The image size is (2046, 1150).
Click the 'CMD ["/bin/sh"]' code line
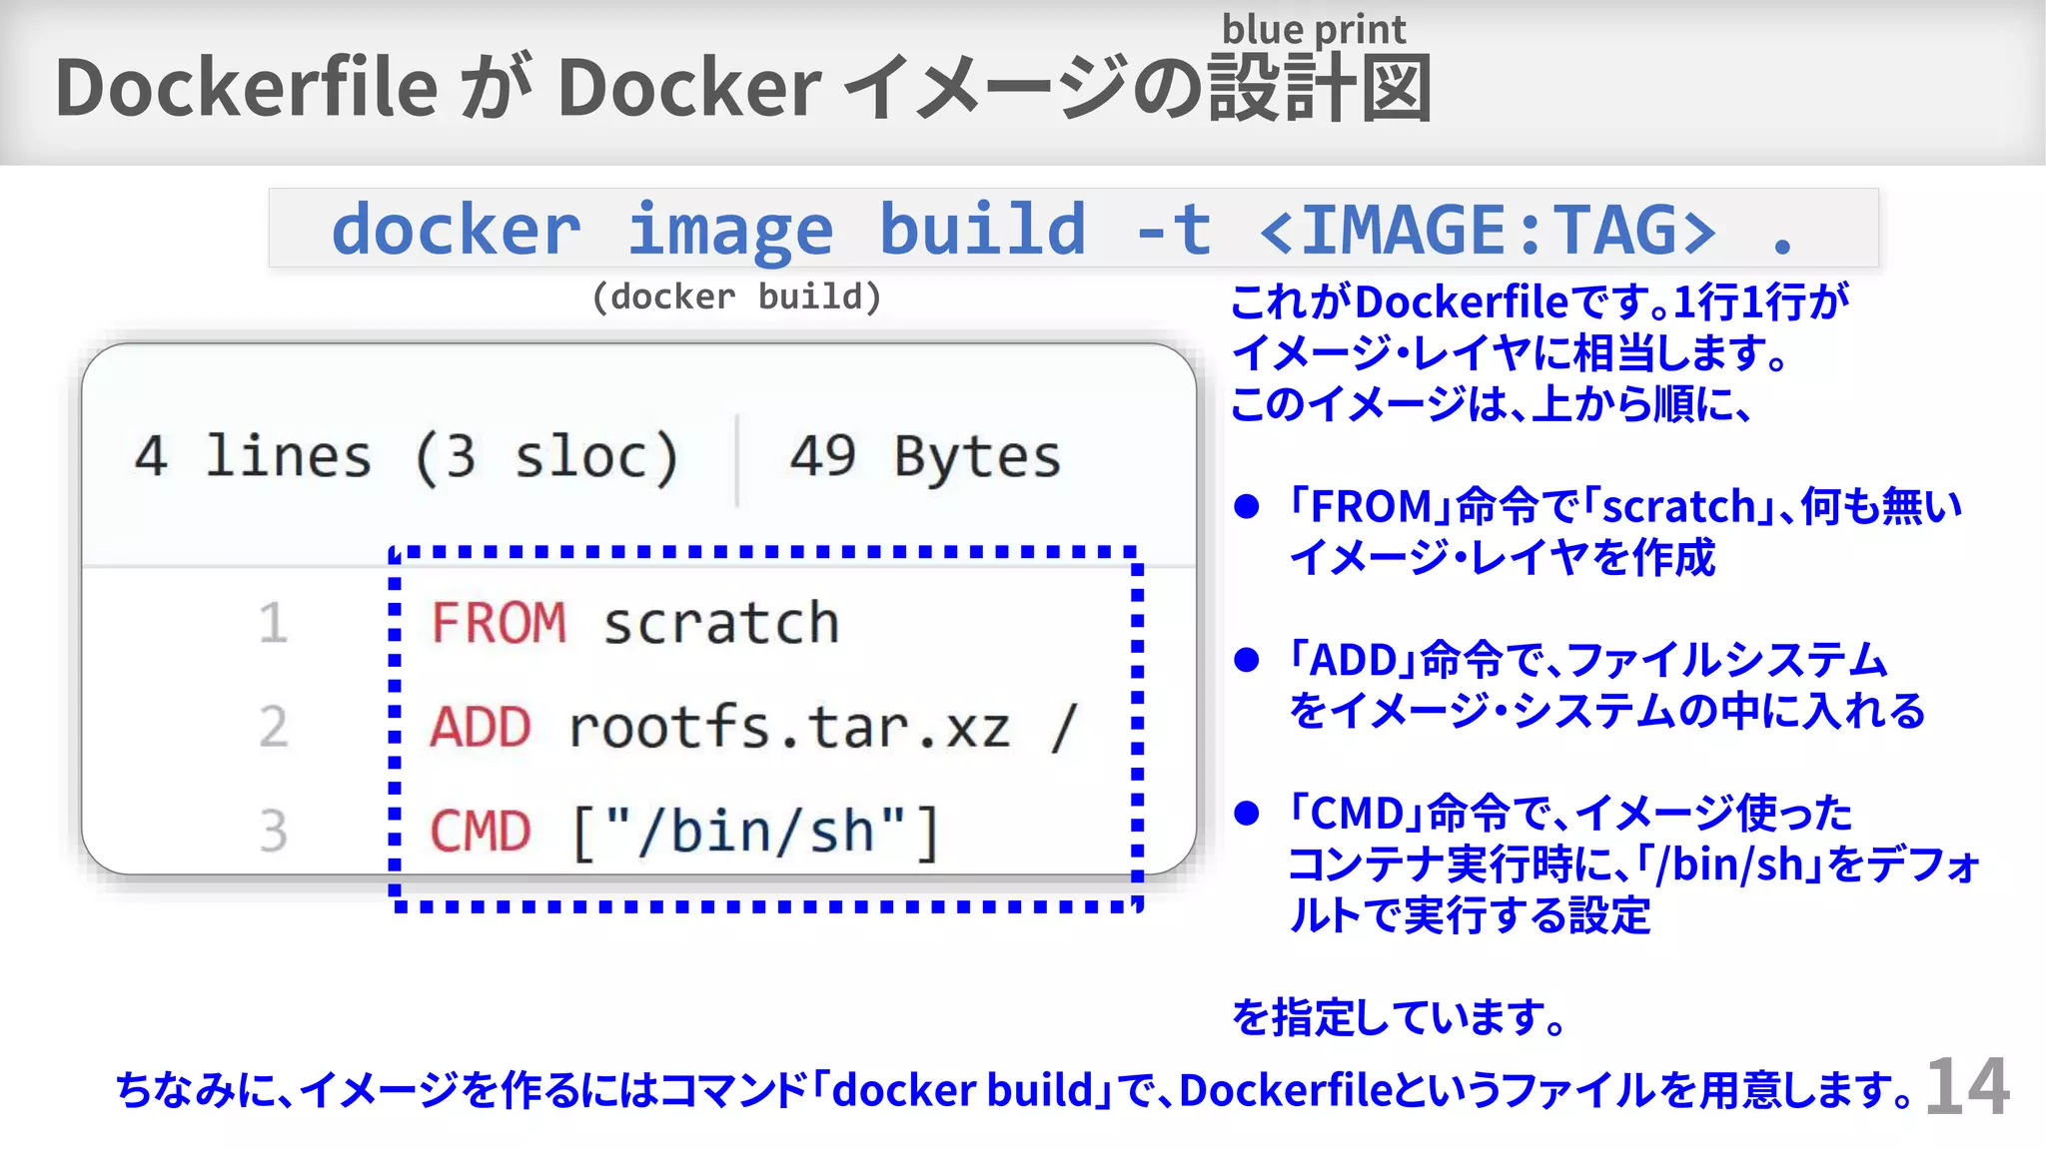pos(685,831)
